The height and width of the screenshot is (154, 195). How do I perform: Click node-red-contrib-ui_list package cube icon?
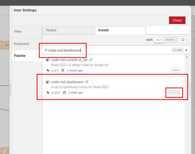coord(48,60)
